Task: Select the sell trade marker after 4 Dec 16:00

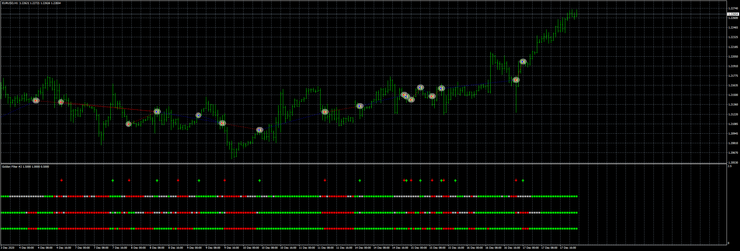Action: tap(61, 102)
